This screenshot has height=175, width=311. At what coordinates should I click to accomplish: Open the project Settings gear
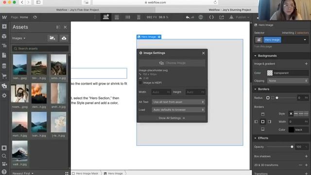point(4,95)
